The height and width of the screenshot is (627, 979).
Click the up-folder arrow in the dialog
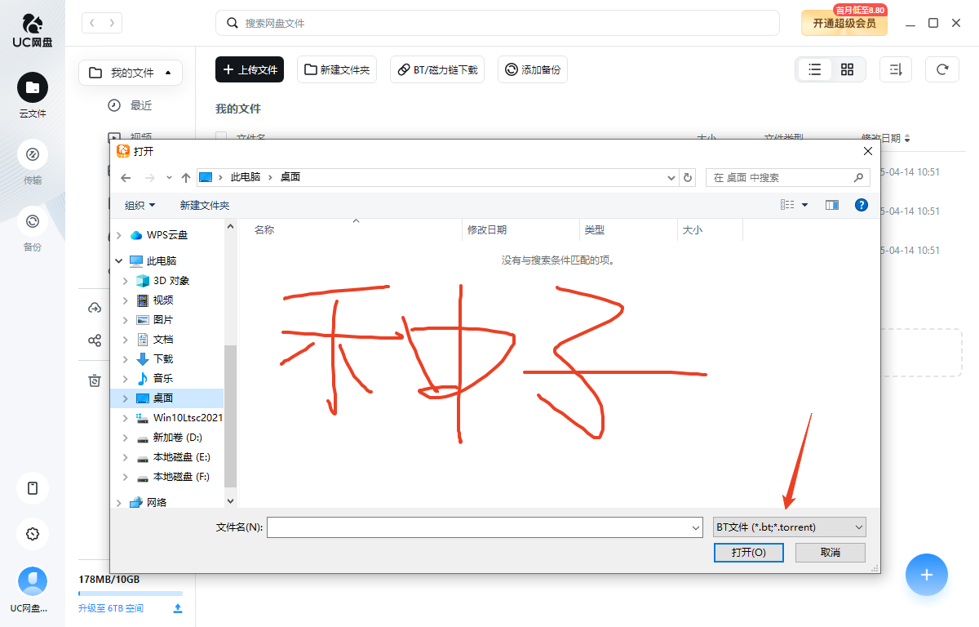(x=186, y=177)
